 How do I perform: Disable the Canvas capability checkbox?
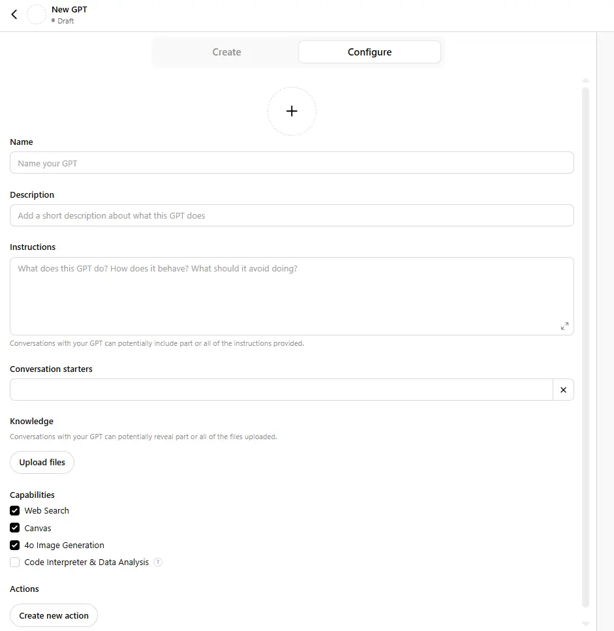[15, 528]
